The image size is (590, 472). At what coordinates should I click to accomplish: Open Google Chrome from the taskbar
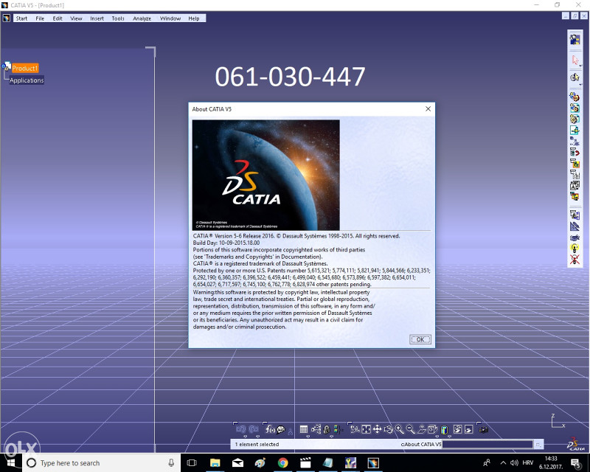tap(282, 462)
